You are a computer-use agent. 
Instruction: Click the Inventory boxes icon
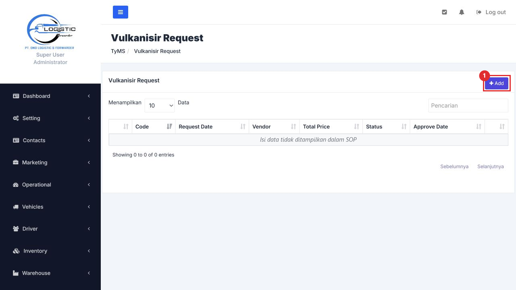pos(16,251)
